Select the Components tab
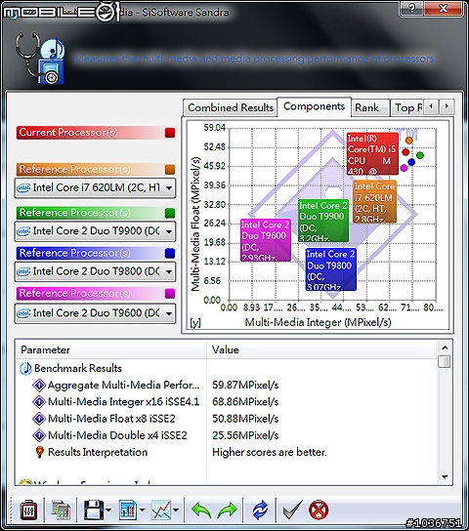The width and height of the screenshot is (469, 531). (x=315, y=106)
